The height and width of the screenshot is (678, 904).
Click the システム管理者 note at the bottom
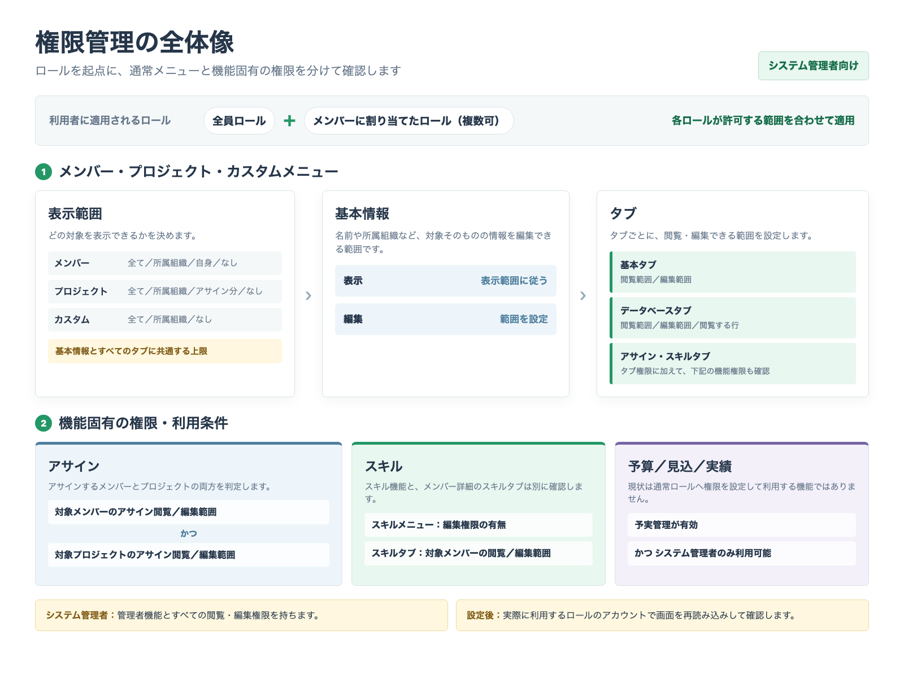(241, 615)
